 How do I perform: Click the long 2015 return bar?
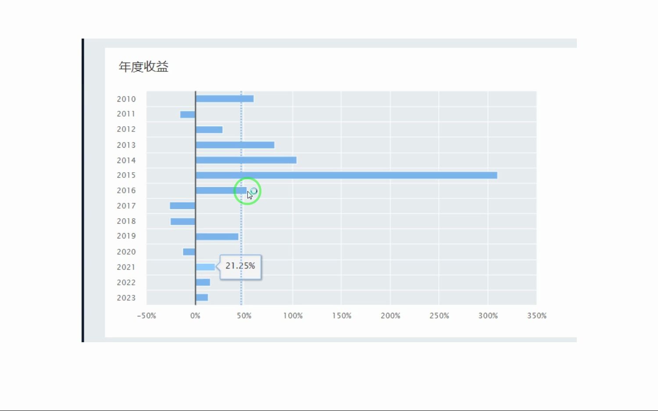tap(347, 175)
